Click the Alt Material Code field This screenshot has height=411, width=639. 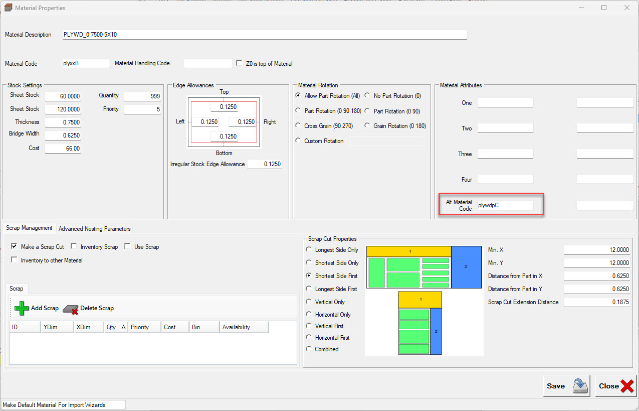(504, 205)
